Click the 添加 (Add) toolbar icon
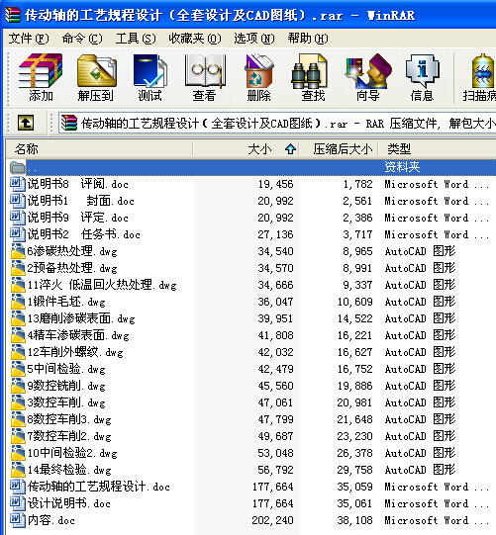496x535 pixels. (41, 77)
